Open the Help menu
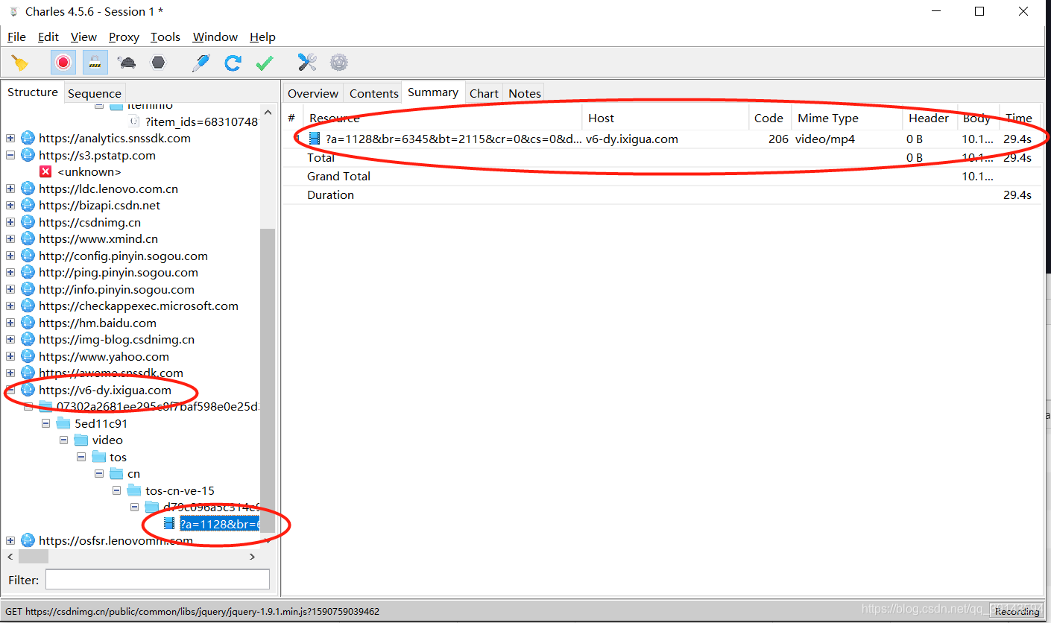Image resolution: width=1051 pixels, height=623 pixels. tap(262, 37)
